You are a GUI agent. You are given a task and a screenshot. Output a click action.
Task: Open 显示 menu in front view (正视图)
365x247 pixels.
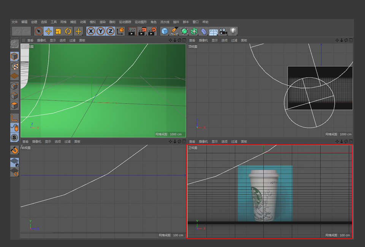coord(214,142)
